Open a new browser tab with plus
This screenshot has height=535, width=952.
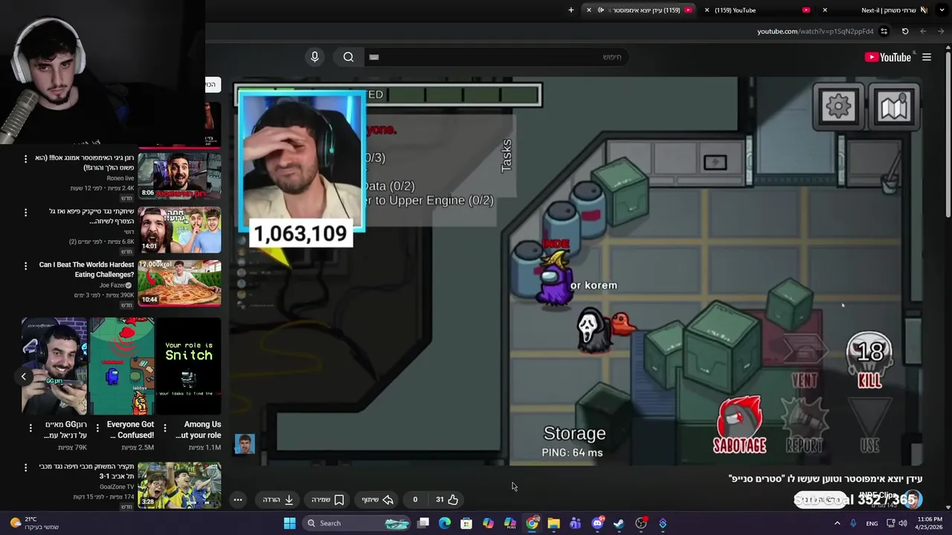[571, 10]
